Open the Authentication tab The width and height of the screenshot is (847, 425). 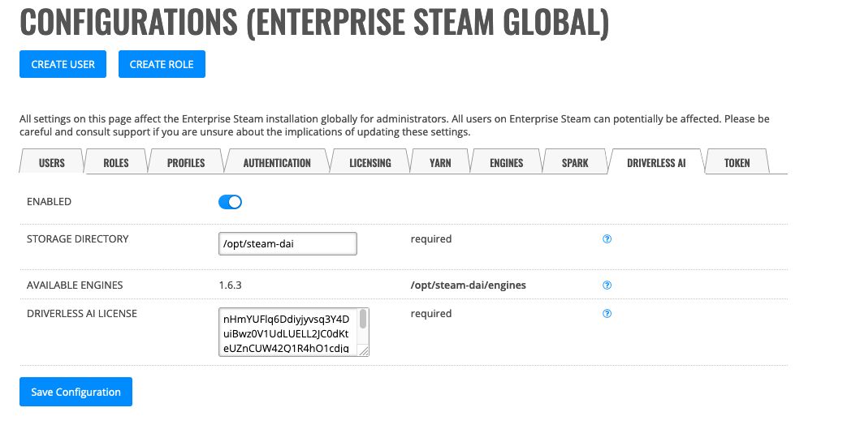click(x=277, y=163)
